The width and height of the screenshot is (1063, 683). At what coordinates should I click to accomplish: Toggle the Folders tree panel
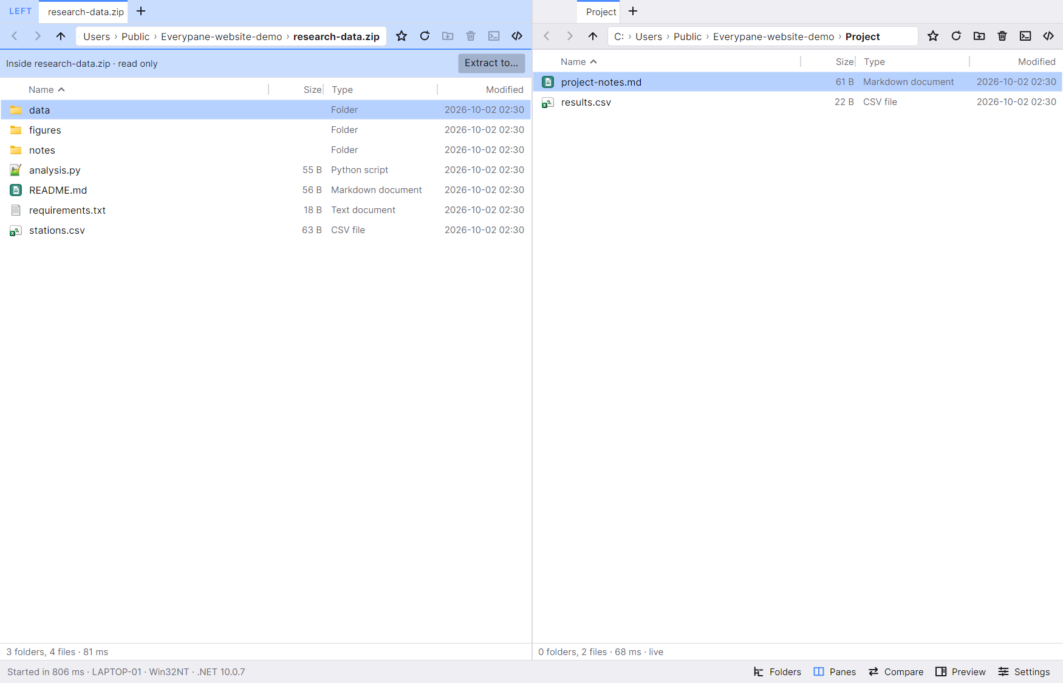778,671
